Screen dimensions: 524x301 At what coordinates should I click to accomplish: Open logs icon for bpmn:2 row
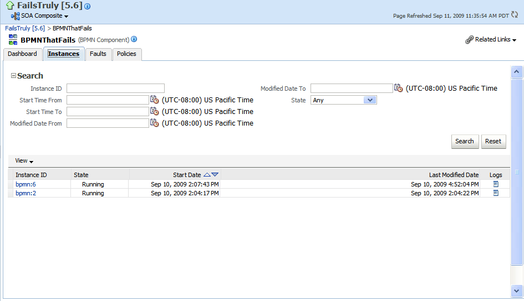point(496,193)
